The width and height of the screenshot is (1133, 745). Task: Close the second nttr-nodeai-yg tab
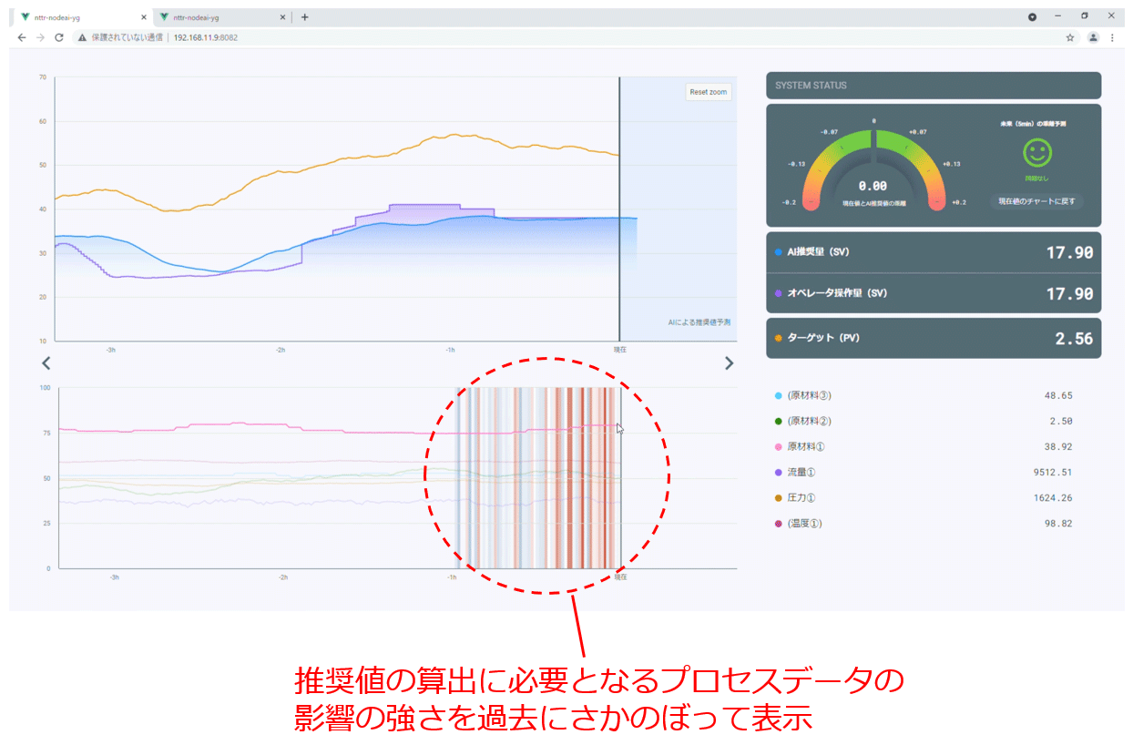coord(283,16)
